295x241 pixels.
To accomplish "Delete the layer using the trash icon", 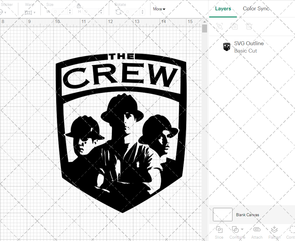I will (249, 26).
